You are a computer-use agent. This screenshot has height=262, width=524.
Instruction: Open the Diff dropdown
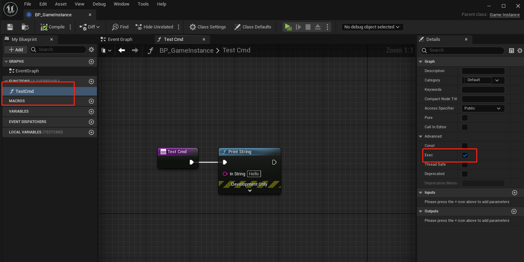pyautogui.click(x=90, y=27)
